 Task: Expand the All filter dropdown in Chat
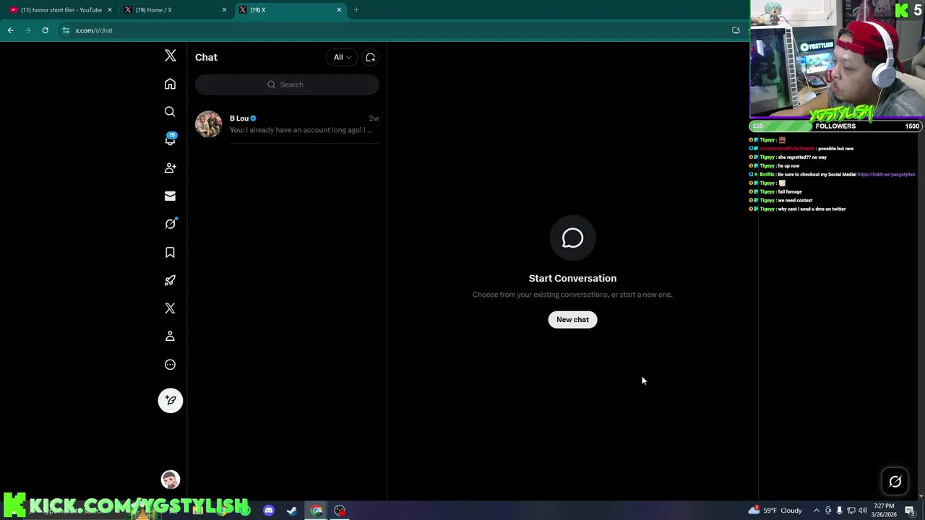coord(342,57)
